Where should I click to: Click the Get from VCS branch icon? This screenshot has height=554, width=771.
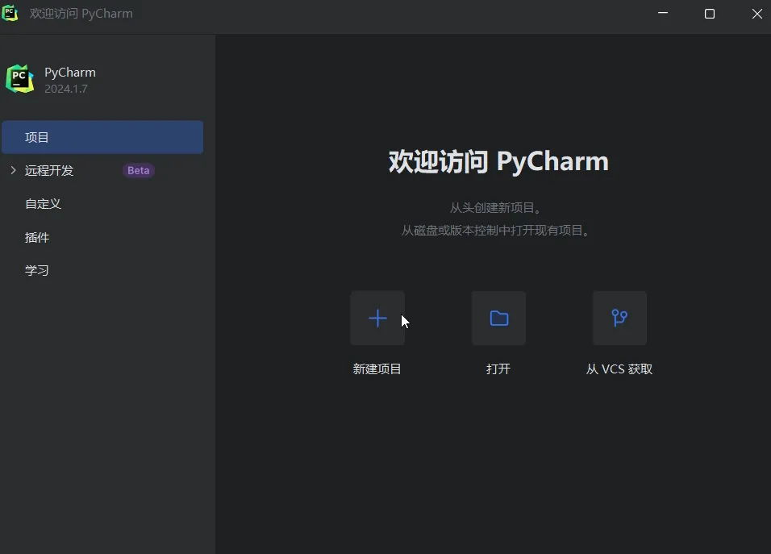pyautogui.click(x=619, y=318)
